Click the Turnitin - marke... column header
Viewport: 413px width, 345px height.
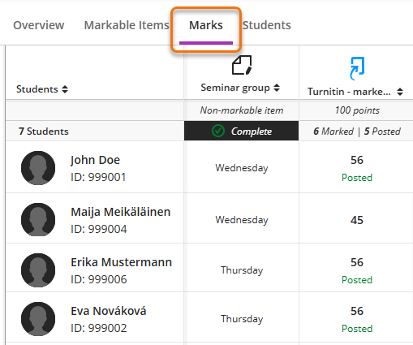349,92
